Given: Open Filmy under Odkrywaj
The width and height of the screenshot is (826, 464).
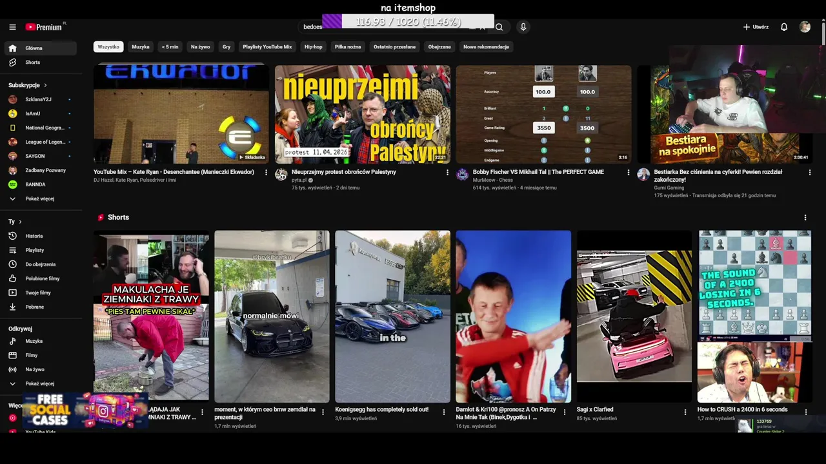Looking at the screenshot, I should tap(41, 355).
